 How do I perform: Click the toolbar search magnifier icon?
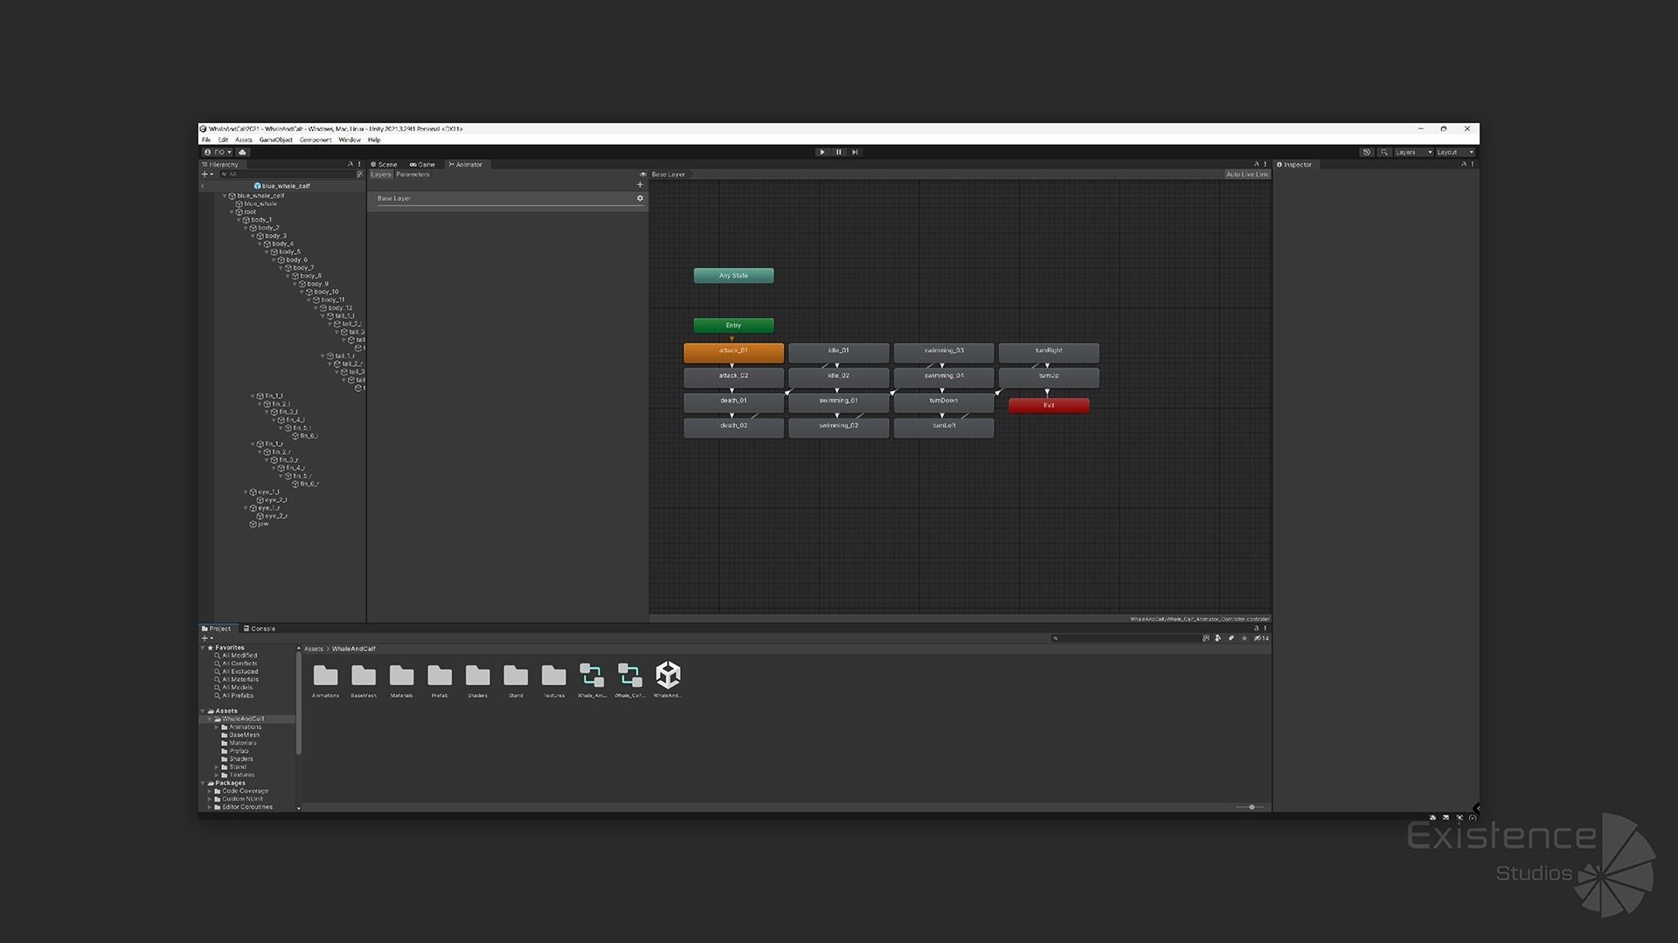[x=1384, y=152]
